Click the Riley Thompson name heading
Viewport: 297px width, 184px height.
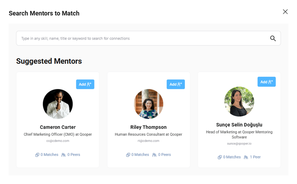tap(148, 127)
